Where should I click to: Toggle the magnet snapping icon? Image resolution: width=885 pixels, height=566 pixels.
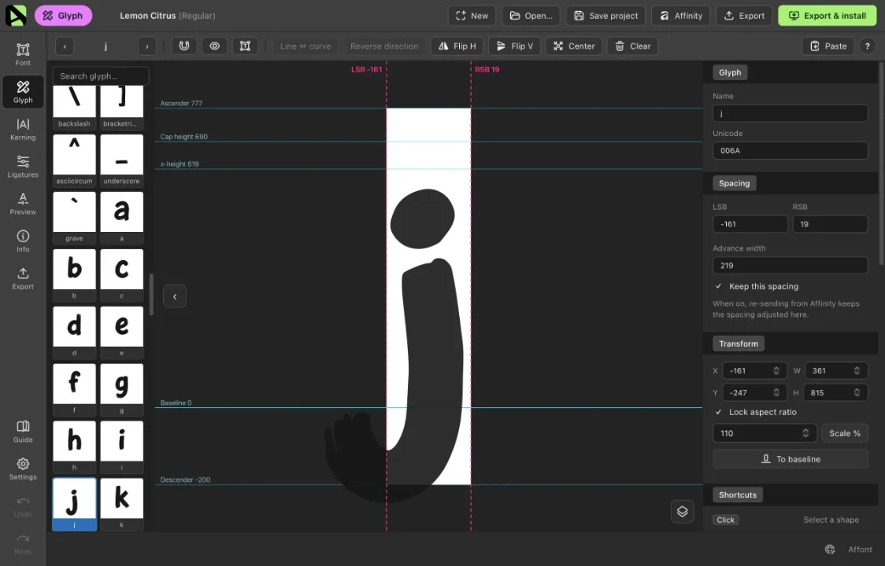(184, 46)
